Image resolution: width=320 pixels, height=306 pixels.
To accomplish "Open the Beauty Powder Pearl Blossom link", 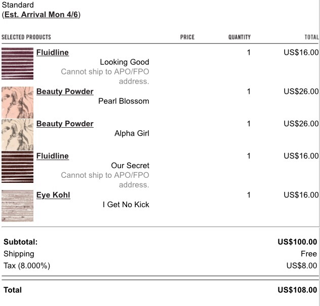I will (x=65, y=92).
